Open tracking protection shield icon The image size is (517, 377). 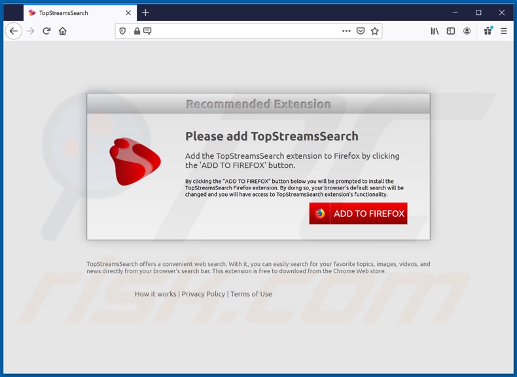pos(122,31)
